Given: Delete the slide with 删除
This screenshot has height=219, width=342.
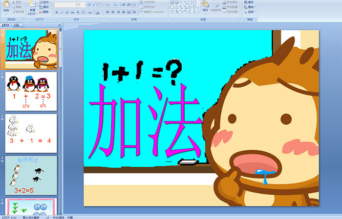Looking at the screenshot, I should [x=44, y=12].
